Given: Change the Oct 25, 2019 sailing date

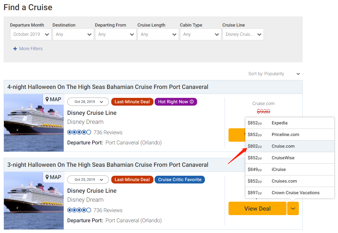Looking at the screenshot, I should click(88, 180).
